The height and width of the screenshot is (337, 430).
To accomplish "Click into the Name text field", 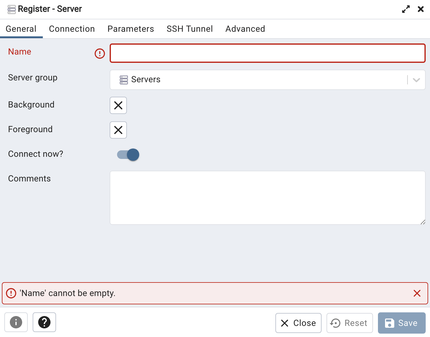I will coord(267,53).
